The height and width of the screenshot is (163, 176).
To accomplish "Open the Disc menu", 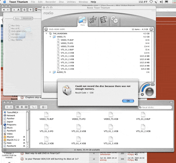I will coord(61,2).
